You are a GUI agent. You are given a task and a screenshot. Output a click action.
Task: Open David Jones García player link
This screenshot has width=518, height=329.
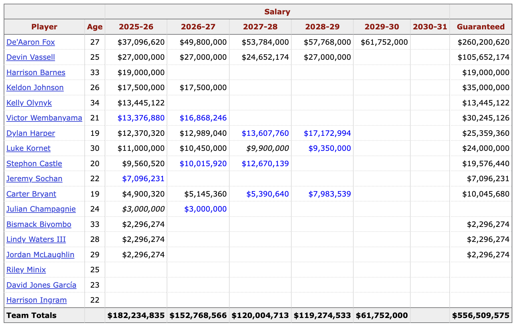pyautogui.click(x=41, y=285)
